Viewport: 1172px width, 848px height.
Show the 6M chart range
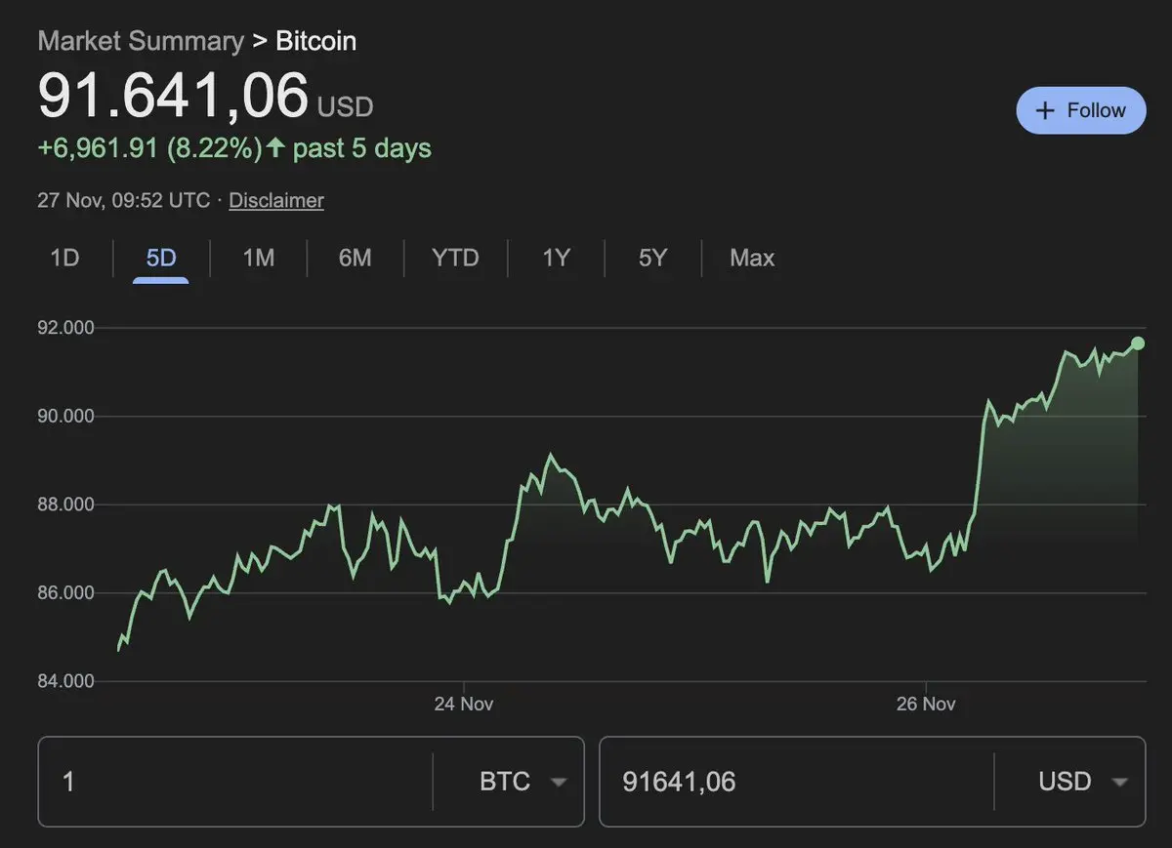point(355,258)
